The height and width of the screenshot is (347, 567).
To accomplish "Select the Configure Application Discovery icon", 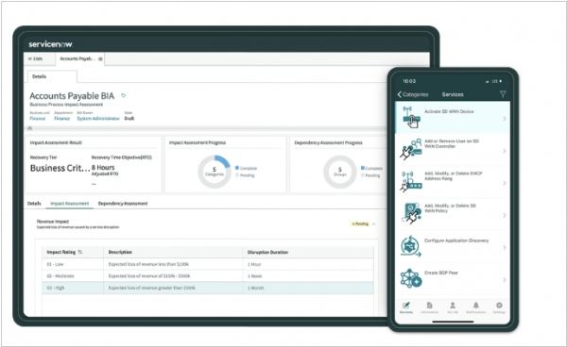I will pyautogui.click(x=411, y=246).
